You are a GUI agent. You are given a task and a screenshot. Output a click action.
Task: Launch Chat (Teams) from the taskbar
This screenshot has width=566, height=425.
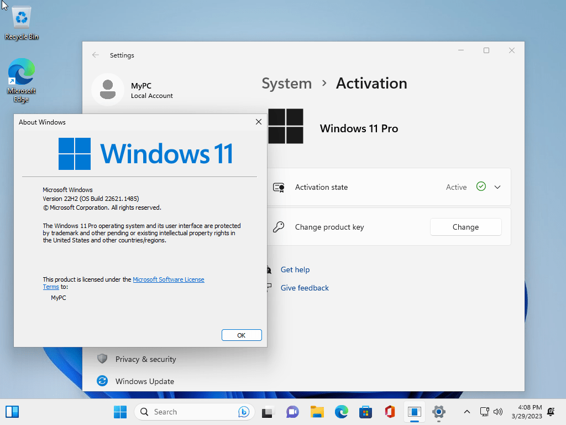(292, 412)
